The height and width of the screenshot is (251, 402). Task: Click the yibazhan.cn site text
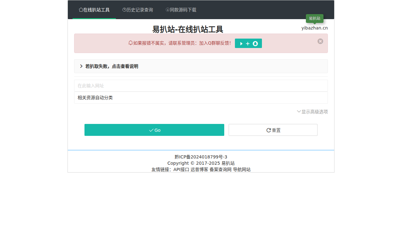[x=315, y=28]
